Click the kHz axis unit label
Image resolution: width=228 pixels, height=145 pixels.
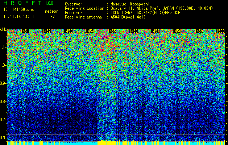pyautogui.click(x=3, y=29)
